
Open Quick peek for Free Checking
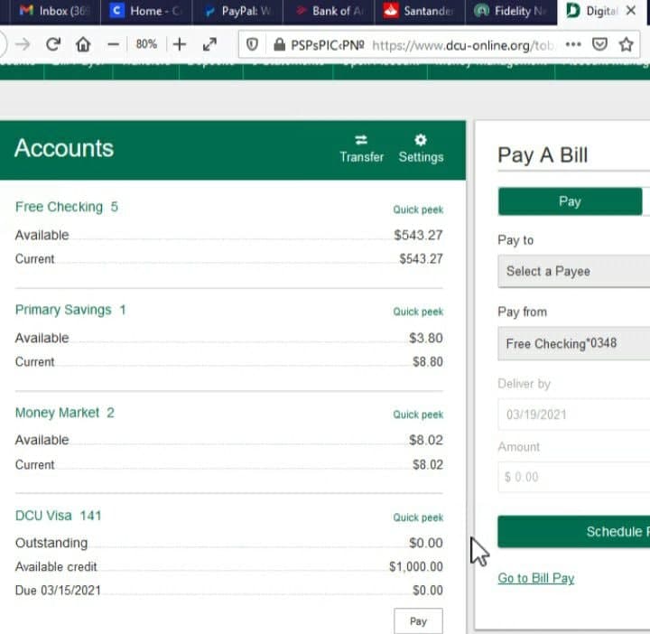pyautogui.click(x=418, y=210)
